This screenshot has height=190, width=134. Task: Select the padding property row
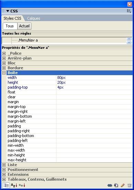point(70,126)
